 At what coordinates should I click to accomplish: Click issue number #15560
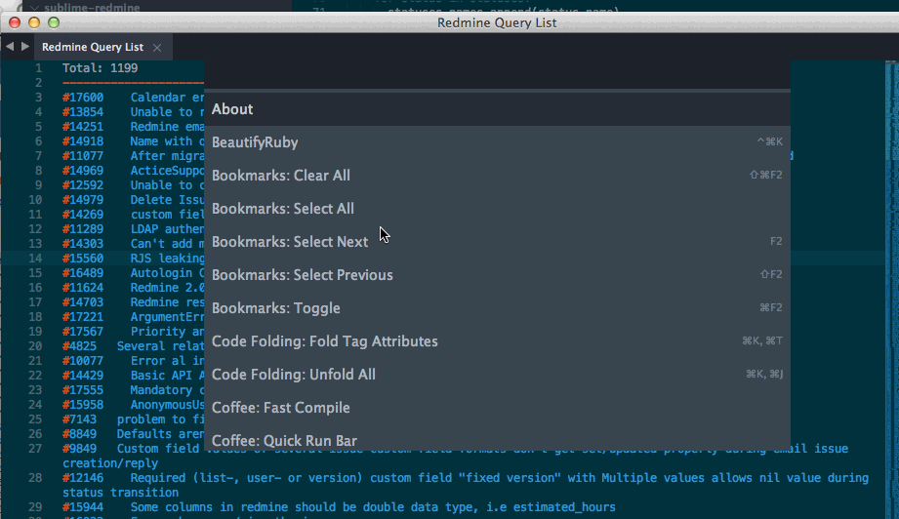coord(83,259)
